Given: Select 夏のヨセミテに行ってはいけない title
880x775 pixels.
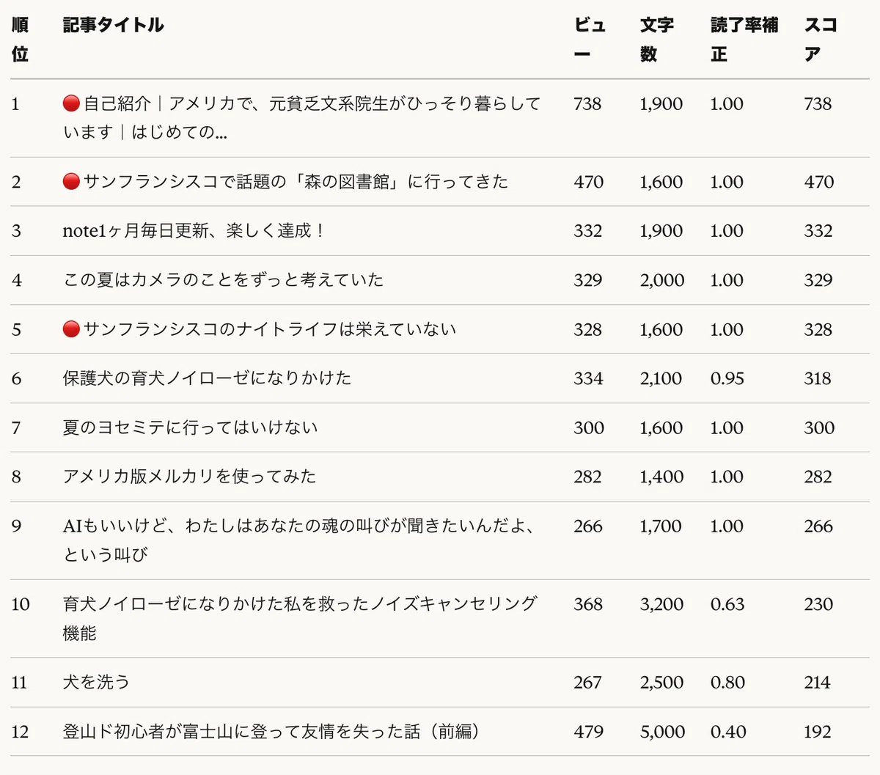Looking at the screenshot, I should [x=190, y=427].
